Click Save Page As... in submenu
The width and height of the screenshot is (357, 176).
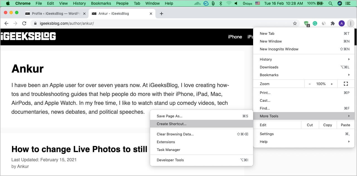[x=202, y=116]
